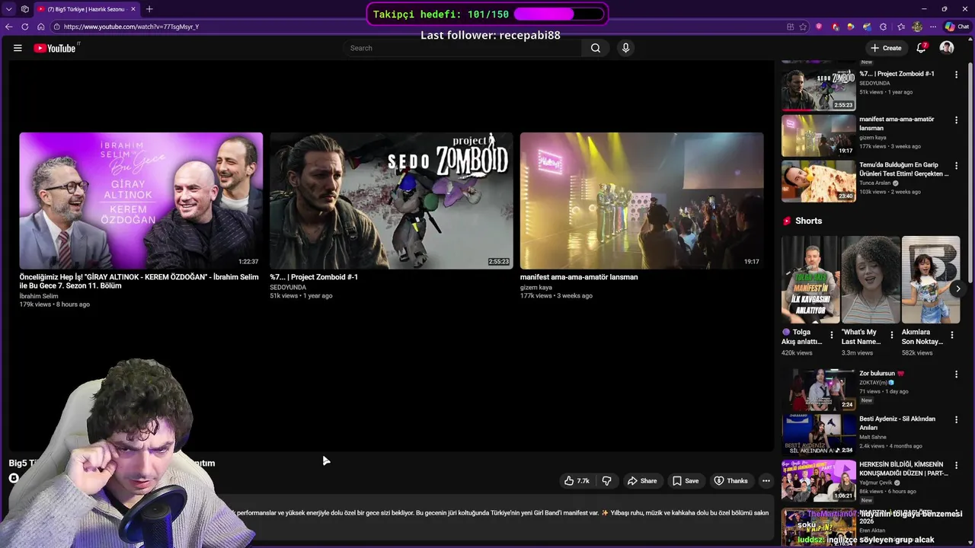975x548 pixels.
Task: Open options for Tolga Akış short
Action: (832, 335)
